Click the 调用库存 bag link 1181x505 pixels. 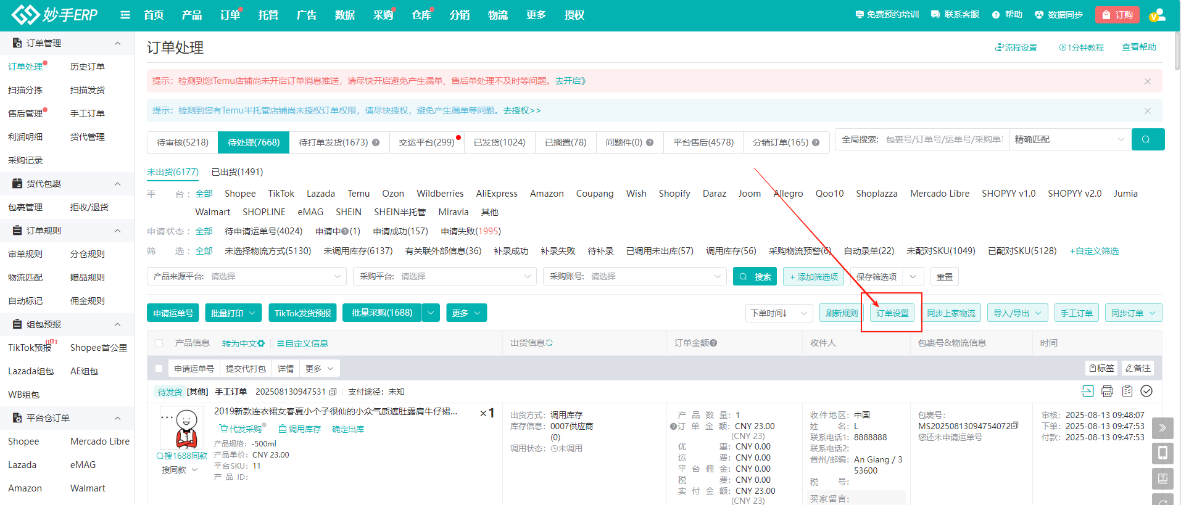tap(300, 429)
